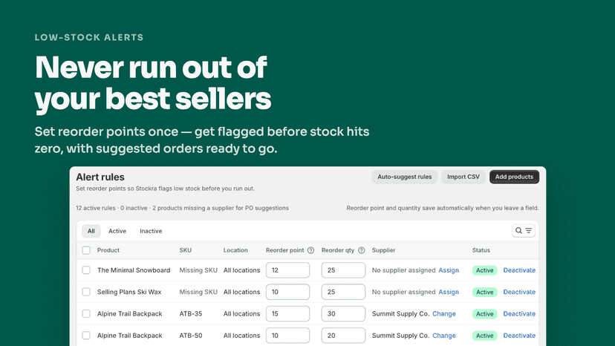Check Selling Plans Ski Wax row checkbox
Viewport: 615px width, 346px height.
coord(86,292)
